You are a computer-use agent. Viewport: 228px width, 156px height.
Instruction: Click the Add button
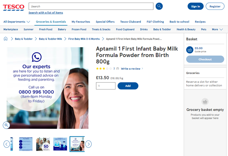coord(128,86)
